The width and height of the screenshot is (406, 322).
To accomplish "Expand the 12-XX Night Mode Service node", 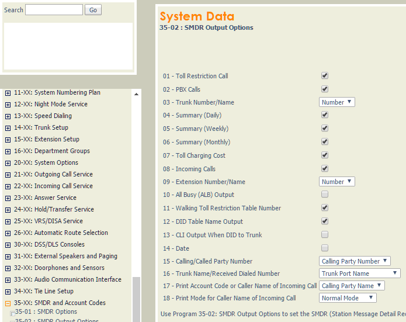I will point(8,105).
